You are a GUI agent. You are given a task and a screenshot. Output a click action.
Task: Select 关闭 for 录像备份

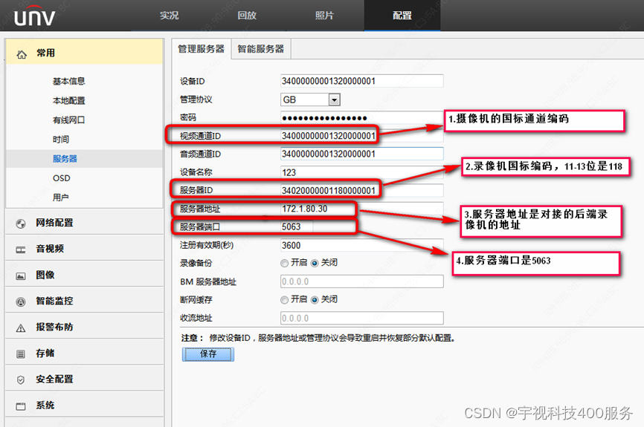tap(315, 264)
